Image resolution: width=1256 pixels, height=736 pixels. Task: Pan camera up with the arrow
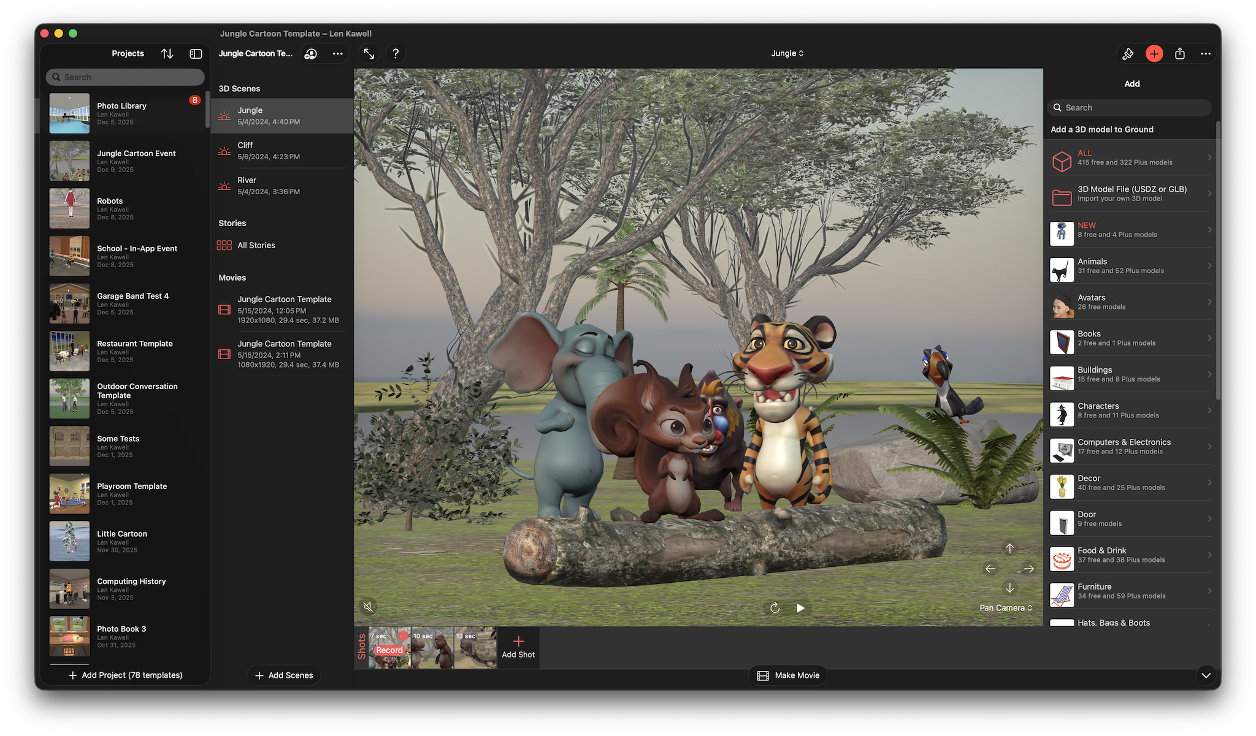[1009, 548]
